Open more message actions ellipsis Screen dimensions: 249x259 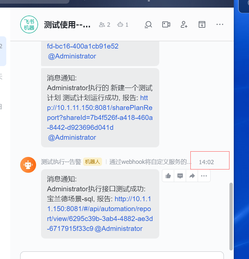[x=204, y=176]
